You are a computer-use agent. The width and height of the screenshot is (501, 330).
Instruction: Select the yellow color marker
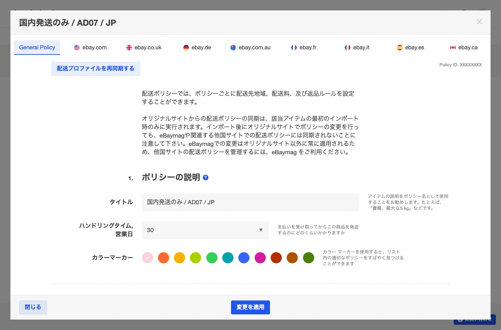[180, 258]
